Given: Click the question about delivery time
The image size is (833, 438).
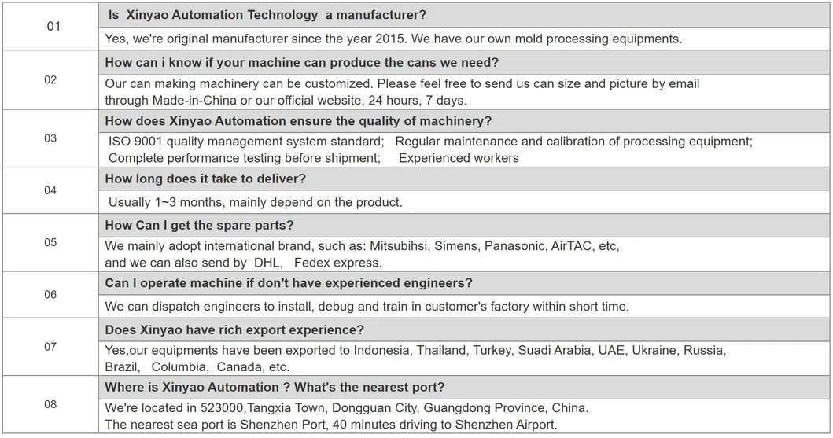Looking at the screenshot, I should pos(205,179).
